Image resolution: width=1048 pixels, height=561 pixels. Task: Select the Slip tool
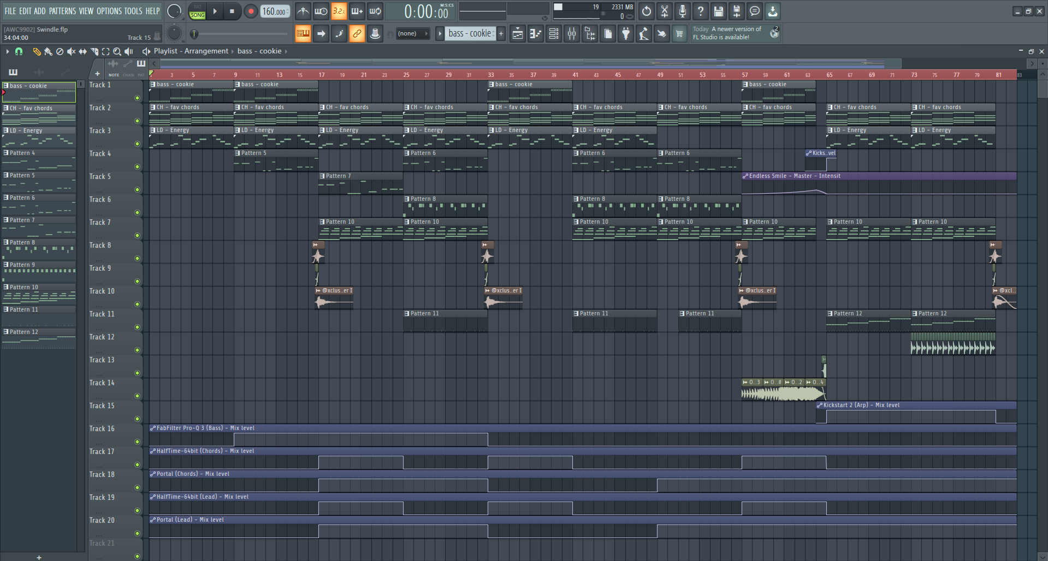coord(82,51)
